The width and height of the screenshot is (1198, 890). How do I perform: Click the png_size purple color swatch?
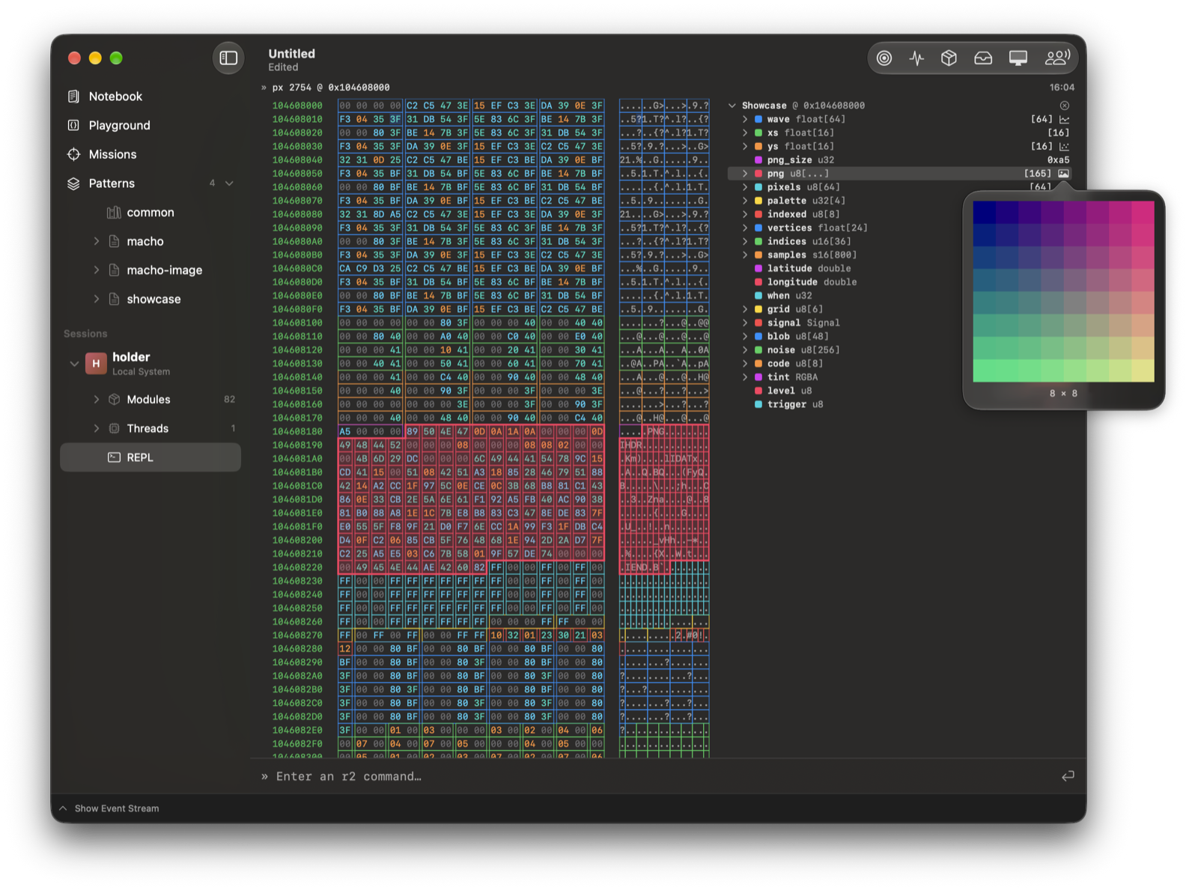pos(758,160)
